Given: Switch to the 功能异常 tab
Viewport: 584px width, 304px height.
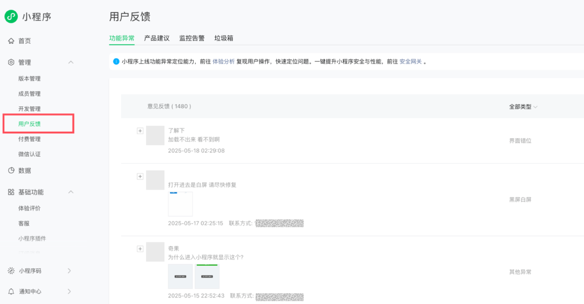Looking at the screenshot, I should point(122,38).
